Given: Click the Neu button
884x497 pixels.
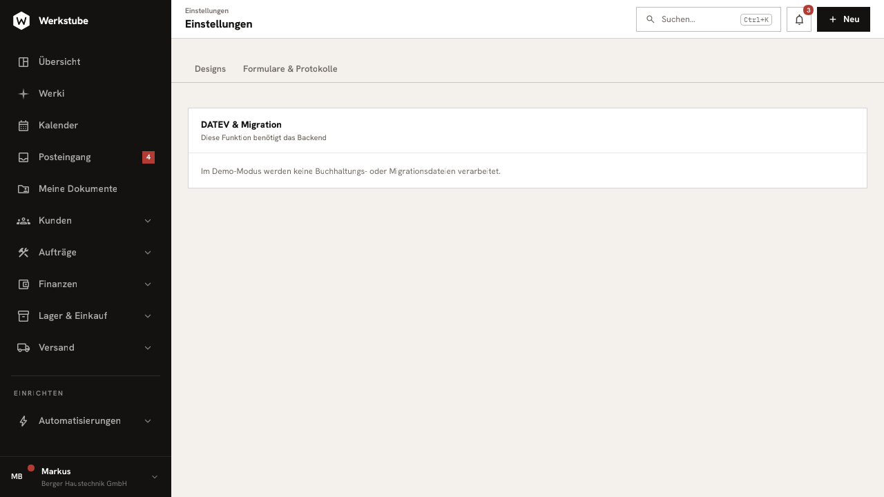Looking at the screenshot, I should pos(843,19).
